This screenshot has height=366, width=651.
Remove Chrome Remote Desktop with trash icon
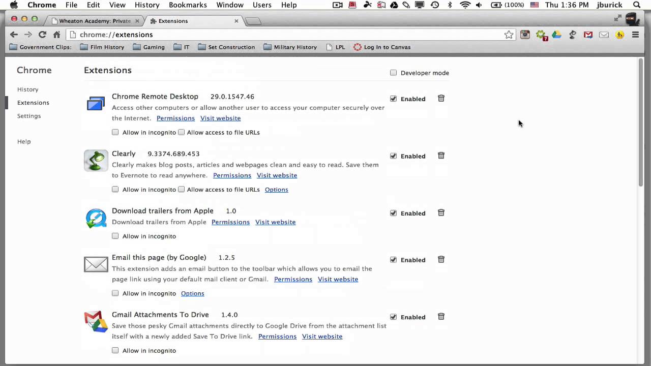[x=441, y=99]
